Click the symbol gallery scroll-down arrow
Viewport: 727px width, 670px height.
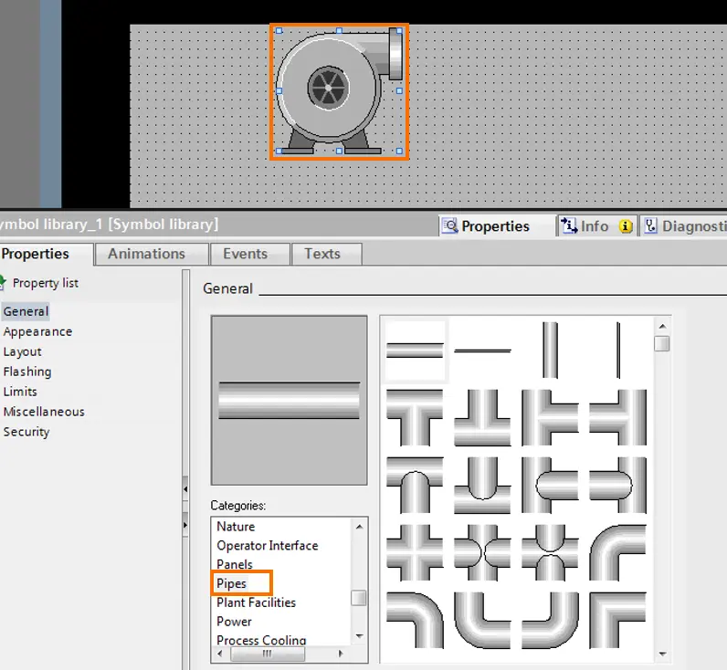[x=662, y=654]
